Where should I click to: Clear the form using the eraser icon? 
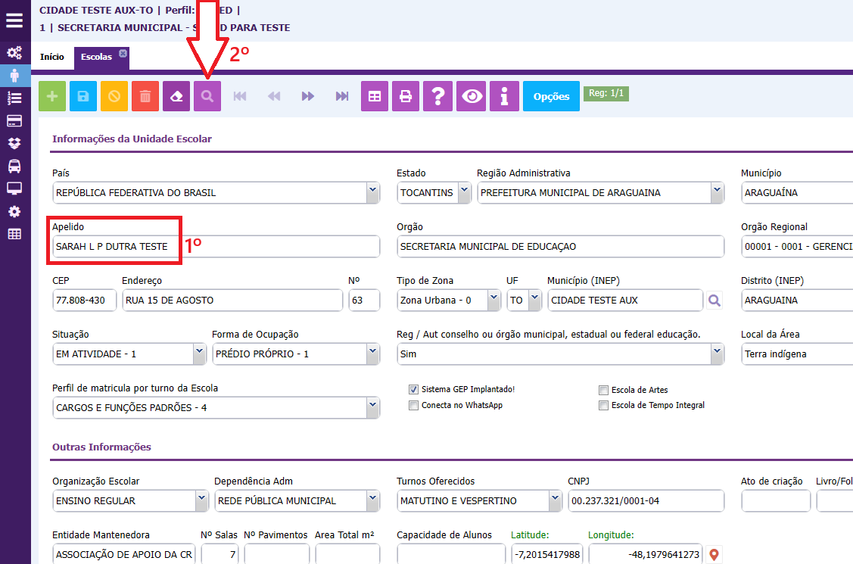[176, 96]
